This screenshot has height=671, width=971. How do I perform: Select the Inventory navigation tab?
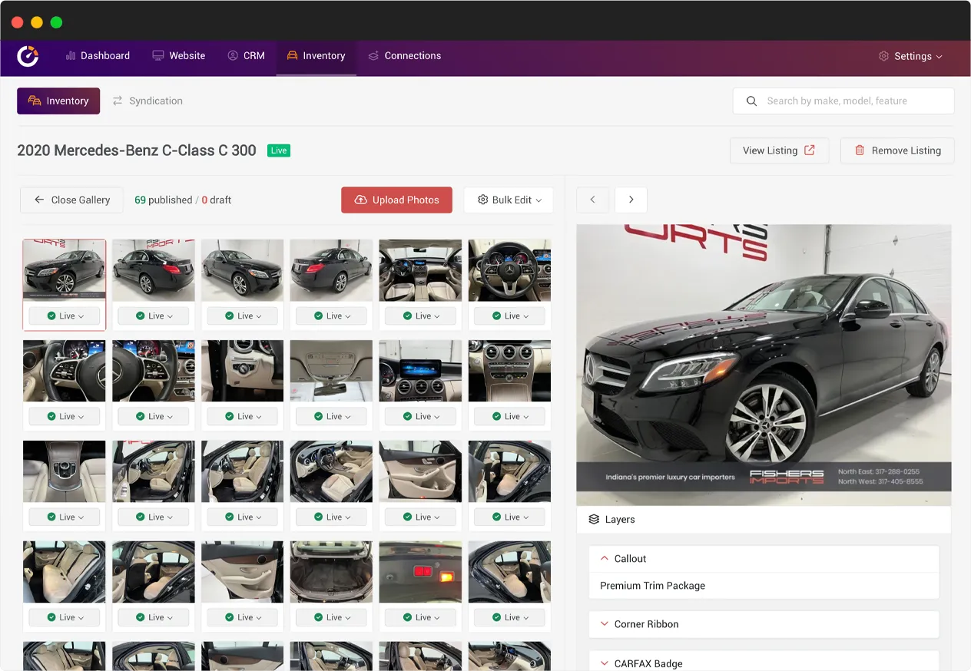pyautogui.click(x=316, y=56)
